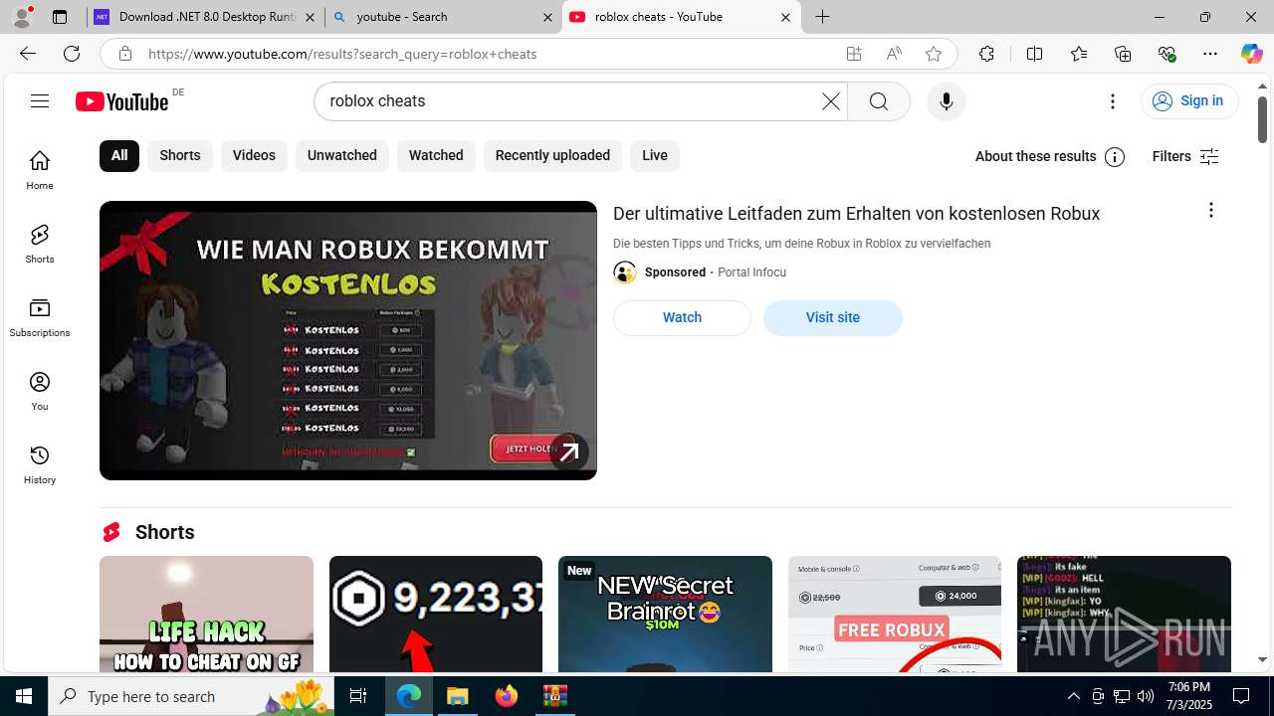Open the ad title about kostenlosen Robux
Image resolution: width=1274 pixels, height=716 pixels.
point(856,214)
